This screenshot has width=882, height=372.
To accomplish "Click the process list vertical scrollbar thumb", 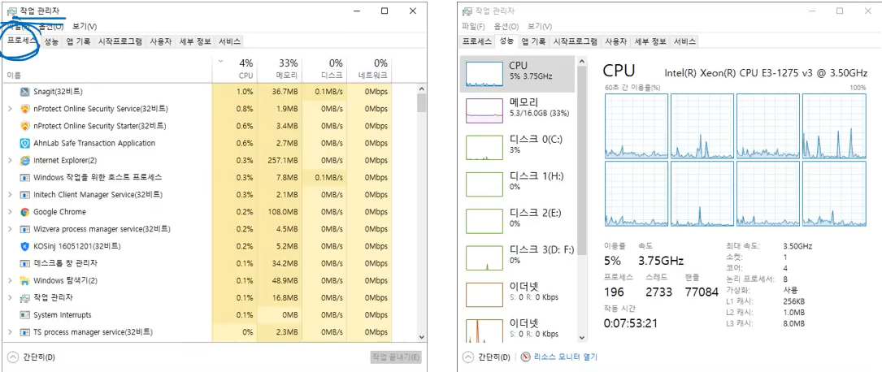I will (x=421, y=103).
